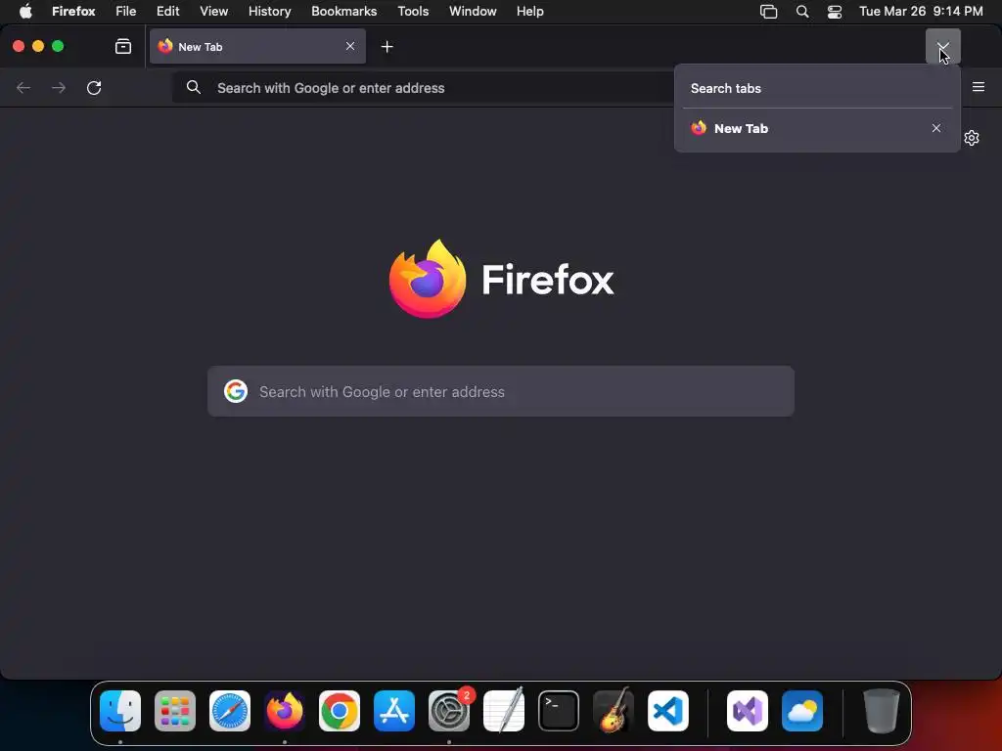The image size is (1002, 751).
Task: Click the Reload page icon
Action: tap(94, 87)
